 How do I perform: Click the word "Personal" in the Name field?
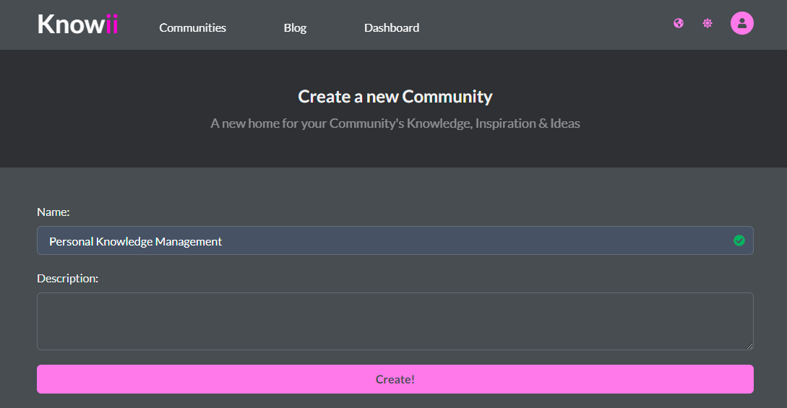pyautogui.click(x=72, y=242)
